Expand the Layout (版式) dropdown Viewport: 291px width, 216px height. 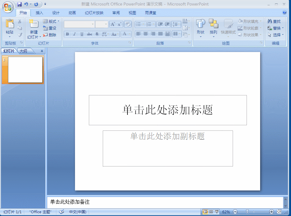point(51,21)
